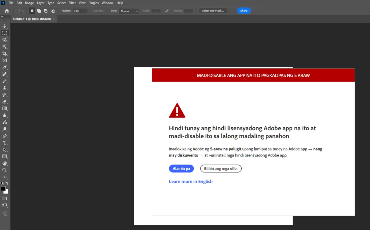Open the Plugins menu
Screen dimensions: 370x230
click(x=94, y=3)
